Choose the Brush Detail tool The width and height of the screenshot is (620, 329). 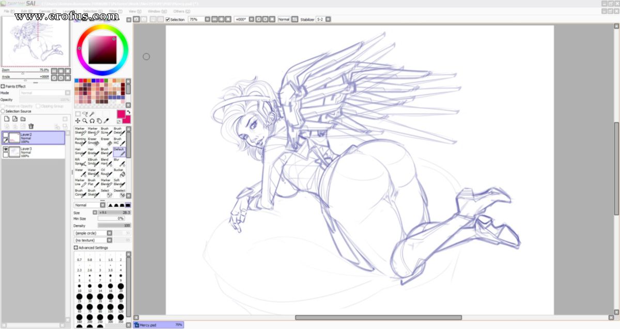[x=119, y=131]
